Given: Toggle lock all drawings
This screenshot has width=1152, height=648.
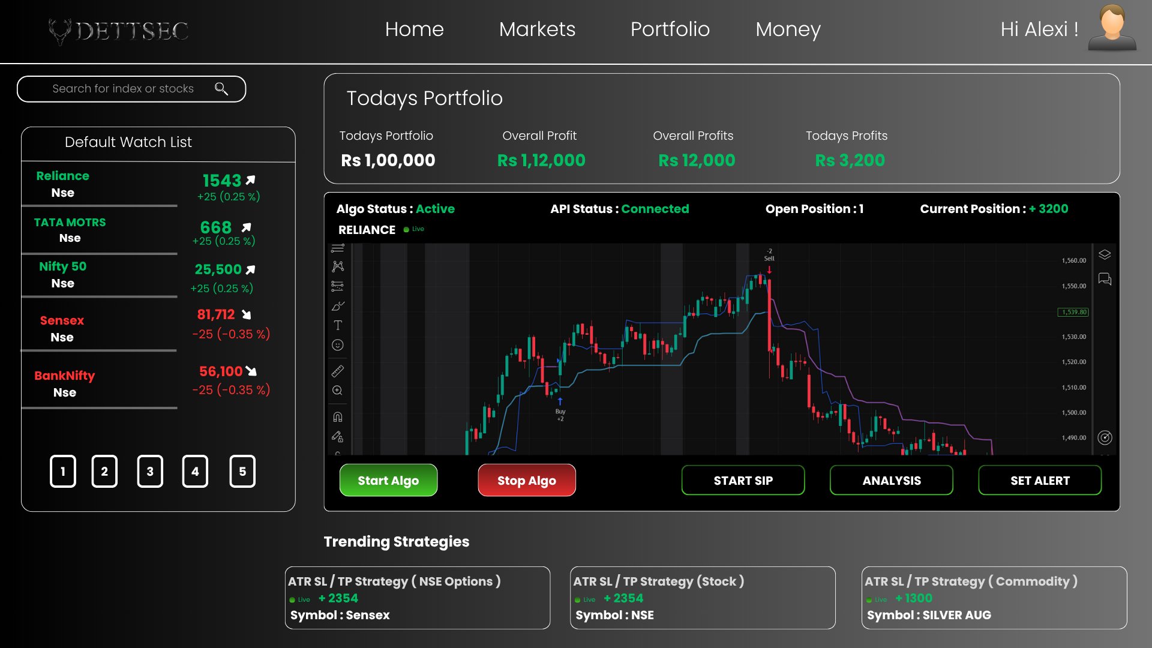Looking at the screenshot, I should tap(338, 436).
